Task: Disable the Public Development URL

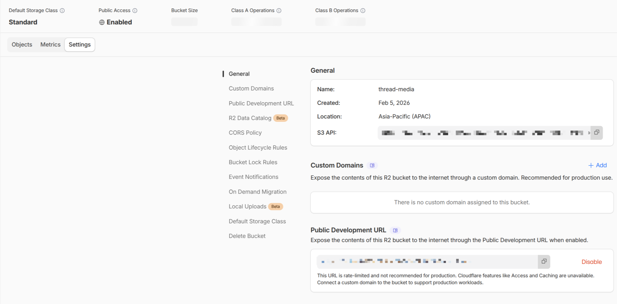Action: [592, 262]
